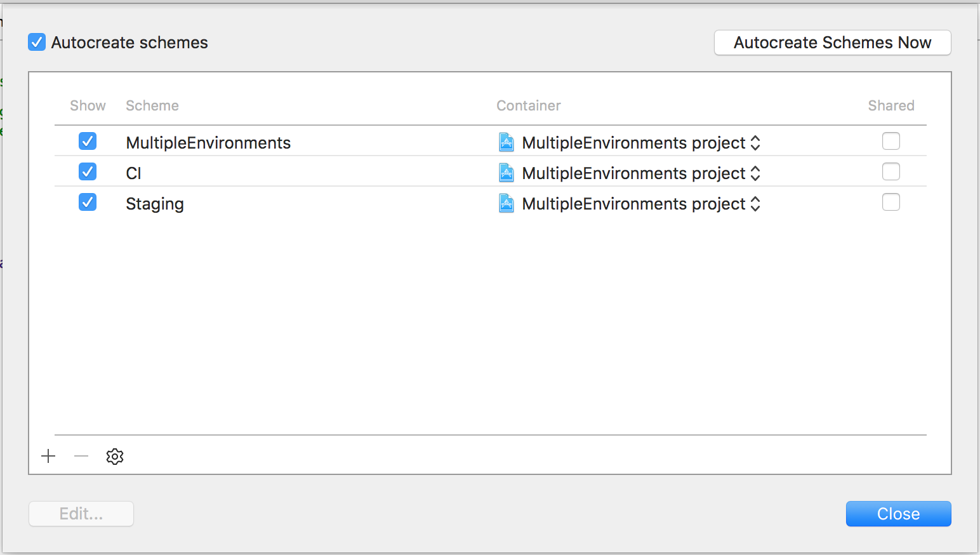Click the minus icon to remove scheme
Screen dimensions: 980x555
coord(81,456)
